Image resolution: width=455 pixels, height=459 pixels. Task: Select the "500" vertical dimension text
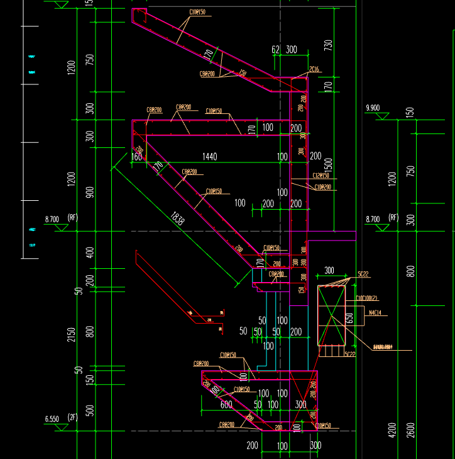pos(90,411)
